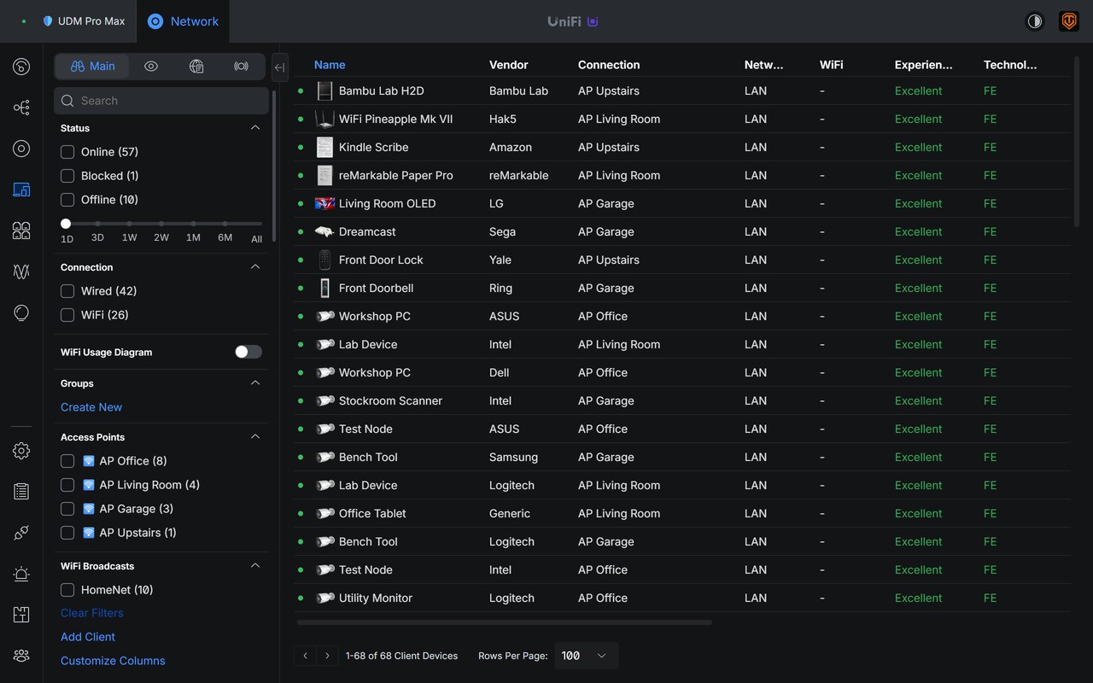Select the Main tab
The width and height of the screenshot is (1093, 683).
(x=92, y=67)
